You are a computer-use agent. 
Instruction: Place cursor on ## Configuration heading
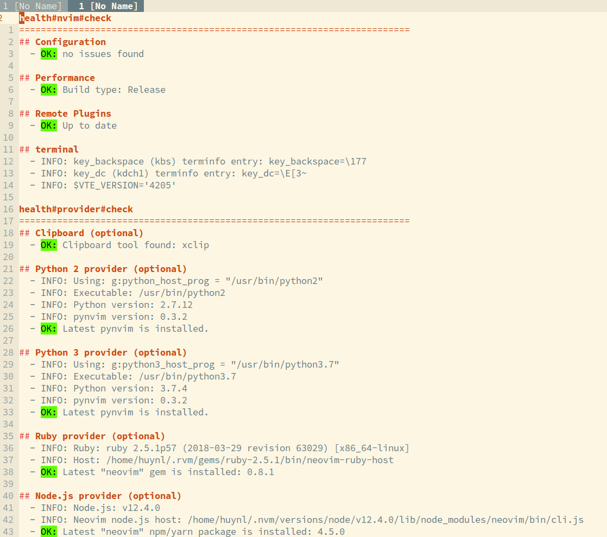point(63,42)
